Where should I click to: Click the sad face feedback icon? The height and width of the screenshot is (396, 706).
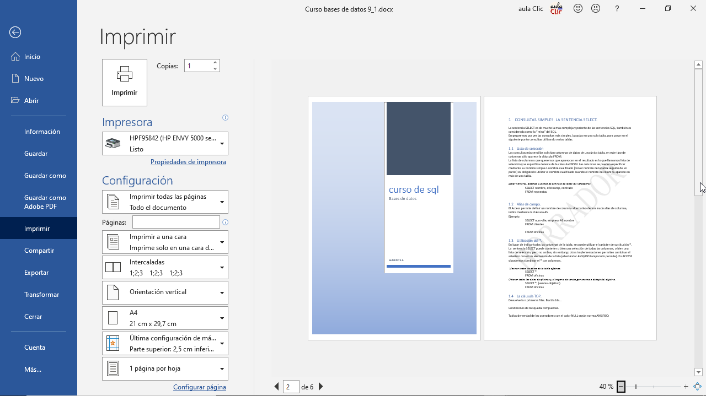click(596, 9)
